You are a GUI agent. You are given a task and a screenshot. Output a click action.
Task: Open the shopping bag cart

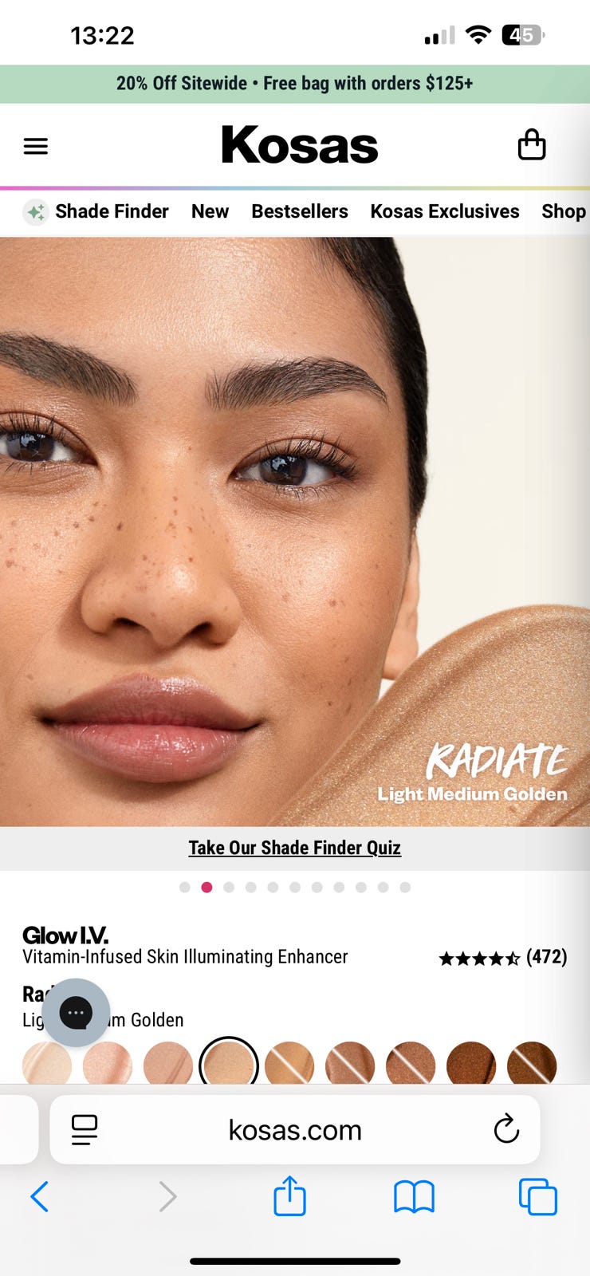(x=532, y=145)
